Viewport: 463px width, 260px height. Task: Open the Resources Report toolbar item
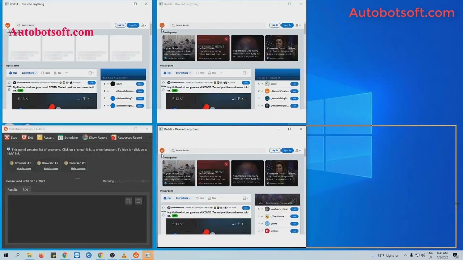(x=127, y=138)
